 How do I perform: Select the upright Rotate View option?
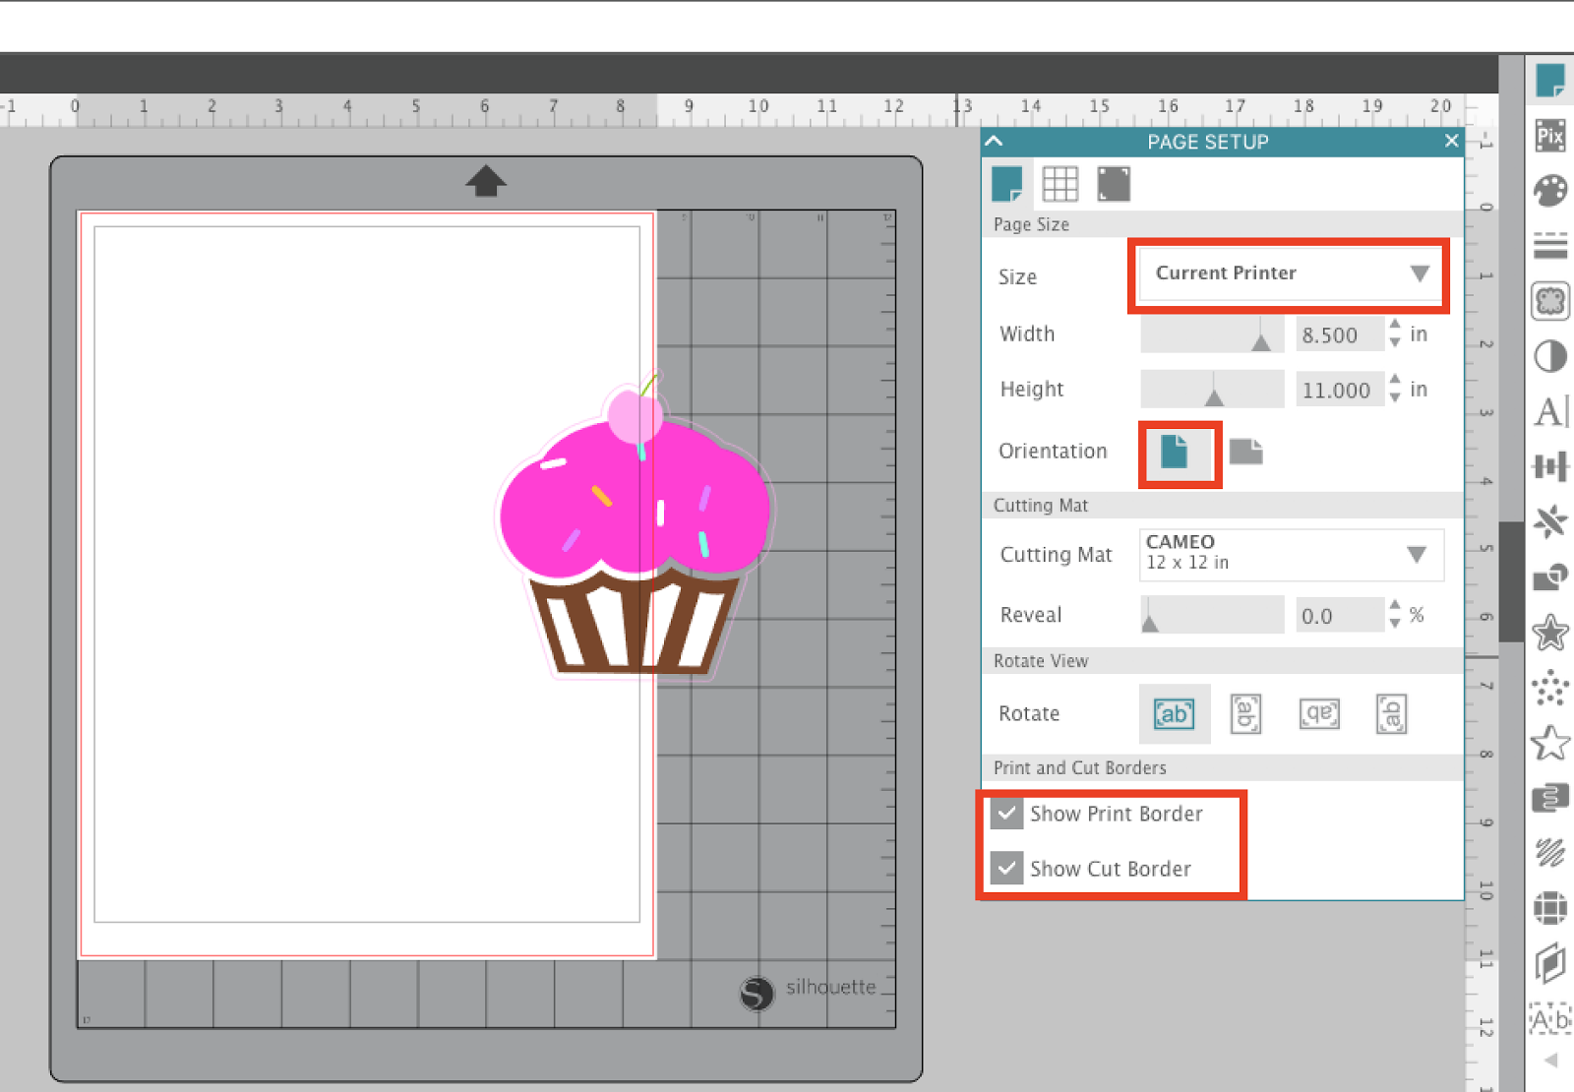click(1174, 714)
